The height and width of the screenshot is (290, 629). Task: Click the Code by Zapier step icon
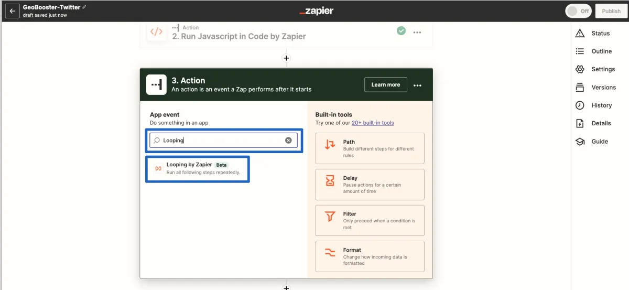coord(156,31)
